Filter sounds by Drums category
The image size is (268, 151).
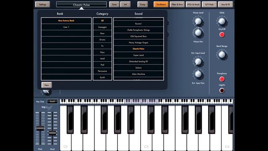102,39
